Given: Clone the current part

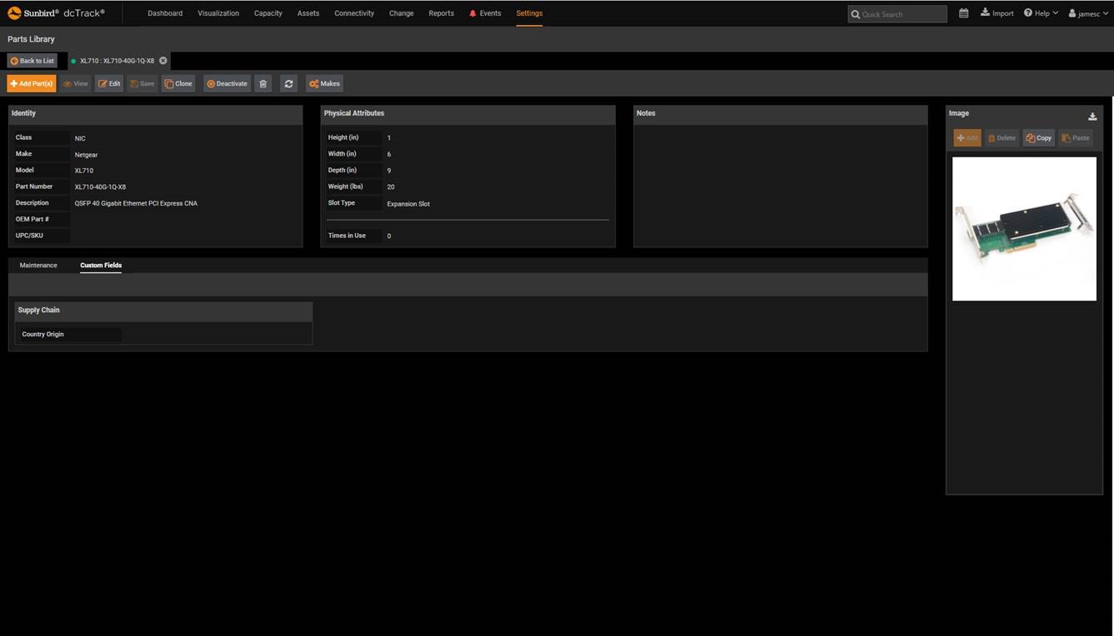Looking at the screenshot, I should (178, 83).
